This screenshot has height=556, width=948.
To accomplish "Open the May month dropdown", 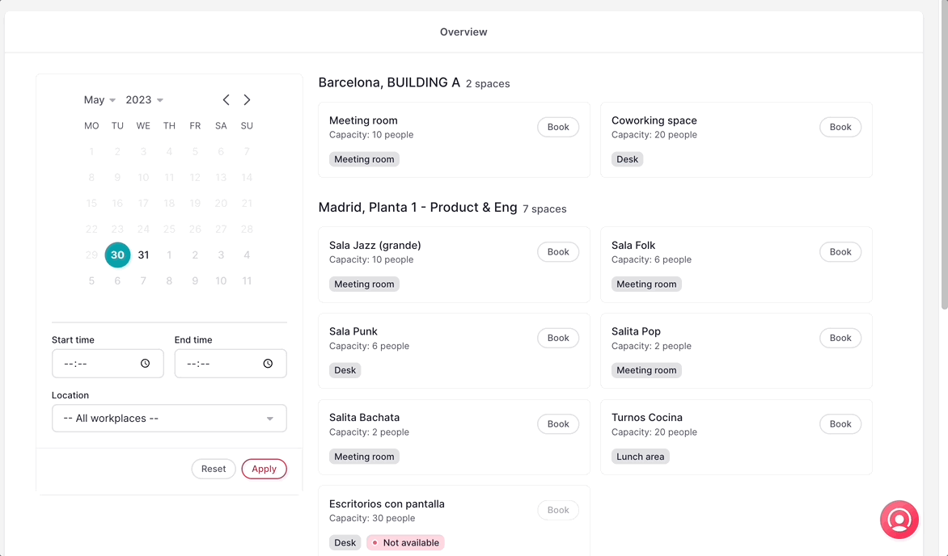I will pyautogui.click(x=97, y=99).
